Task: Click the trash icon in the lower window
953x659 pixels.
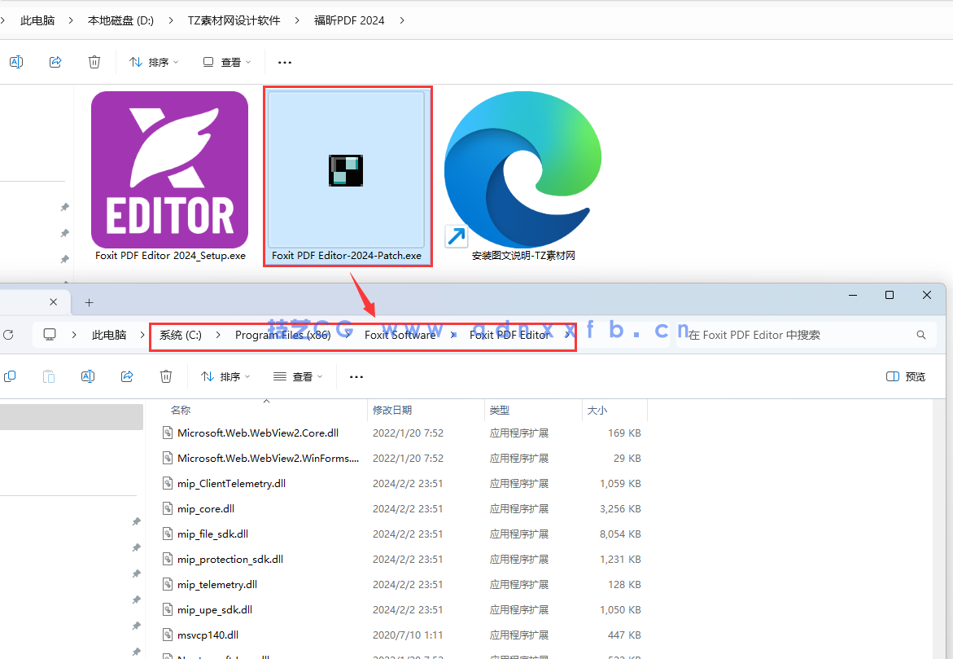Action: 166,376
